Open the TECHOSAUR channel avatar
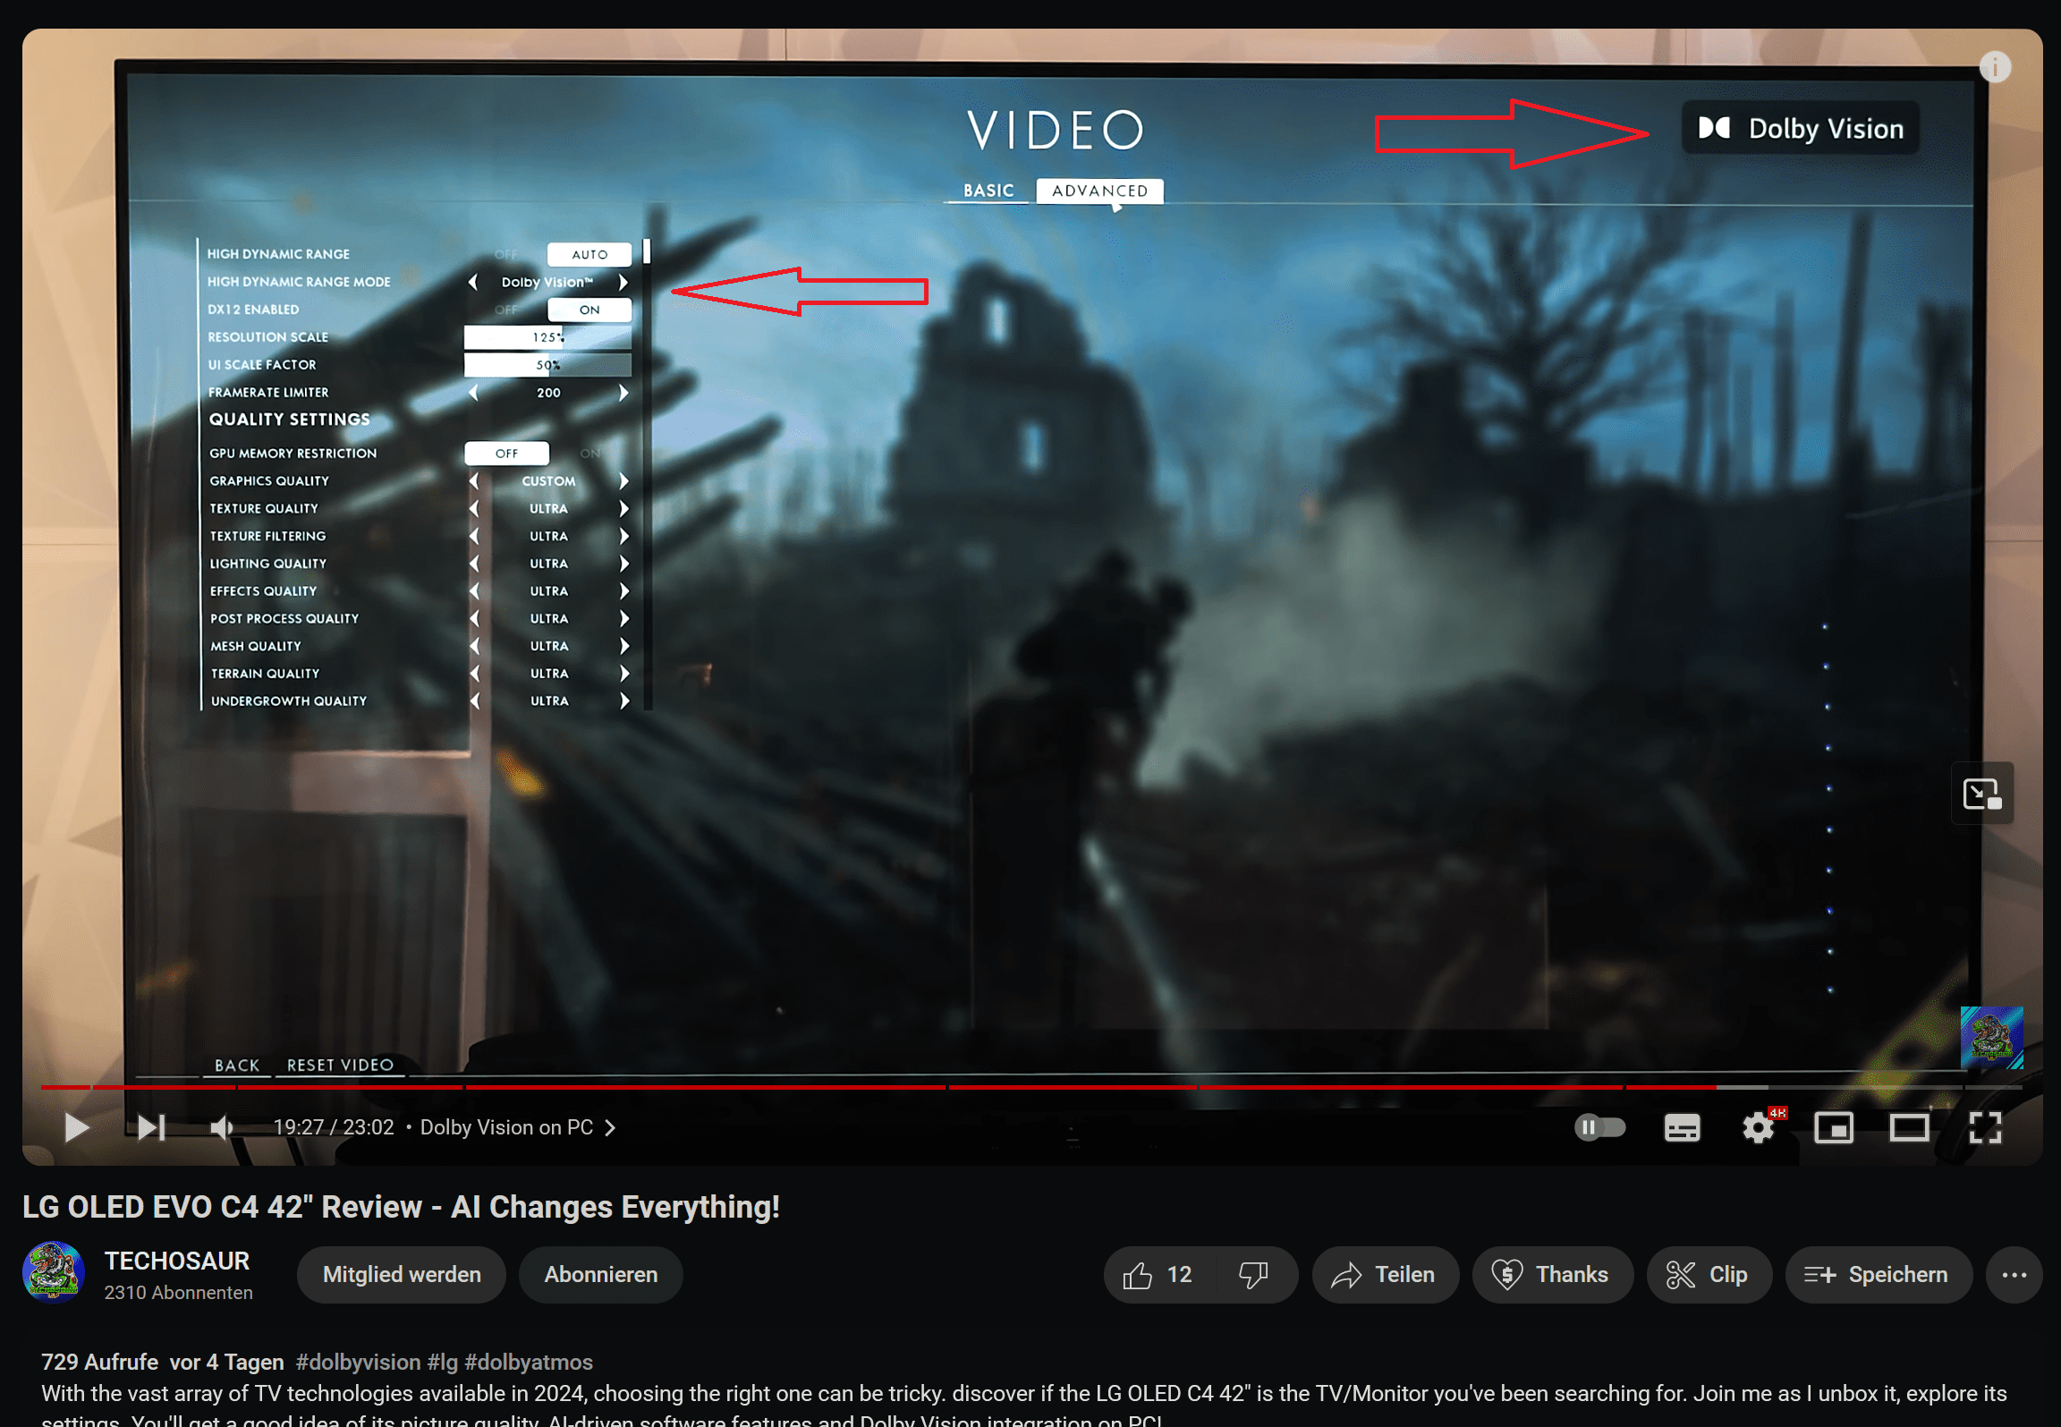 54,1273
